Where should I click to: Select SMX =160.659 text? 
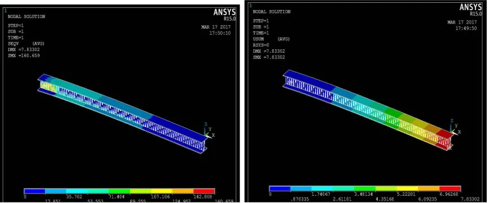click(24, 56)
